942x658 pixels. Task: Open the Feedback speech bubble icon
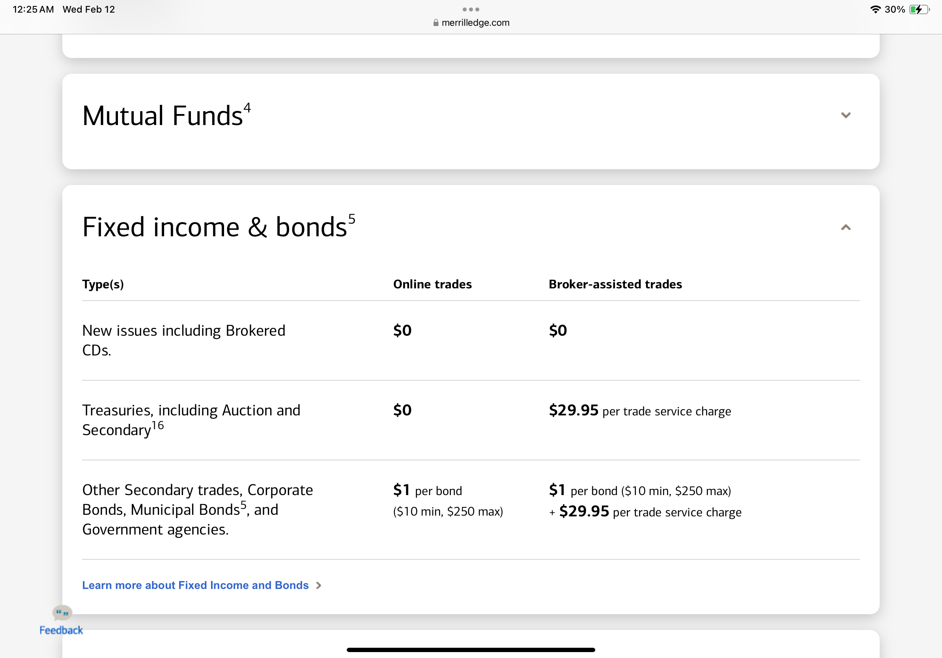click(62, 613)
